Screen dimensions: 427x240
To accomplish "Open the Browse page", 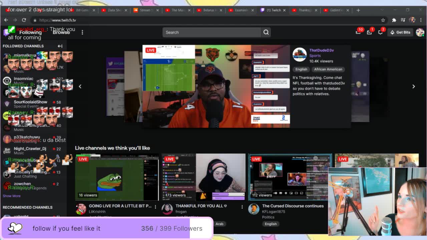I will 61,32.
